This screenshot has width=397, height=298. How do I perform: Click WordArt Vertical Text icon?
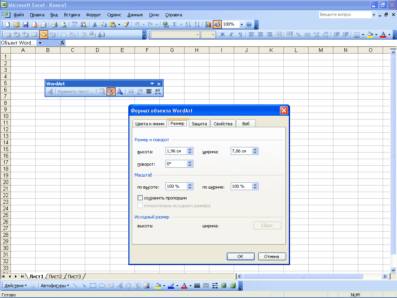pyautogui.click(x=140, y=92)
